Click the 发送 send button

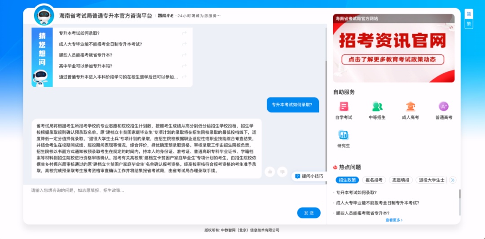tap(309, 213)
